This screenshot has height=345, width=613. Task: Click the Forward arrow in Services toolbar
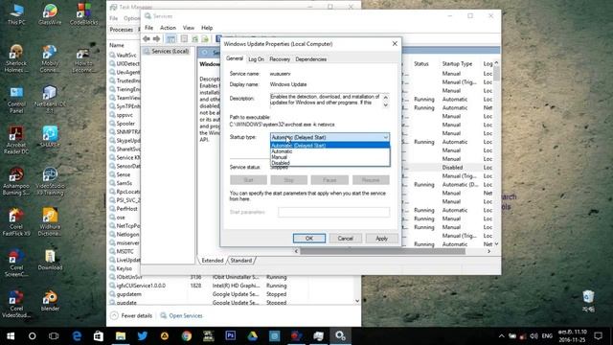[156, 38]
